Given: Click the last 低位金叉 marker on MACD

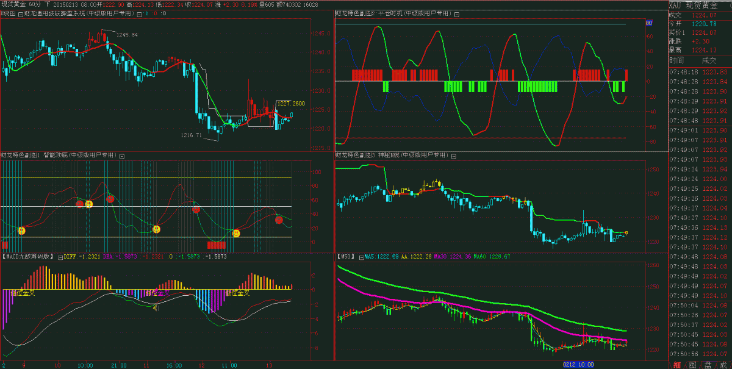Looking at the screenshot, I should click(x=237, y=293).
